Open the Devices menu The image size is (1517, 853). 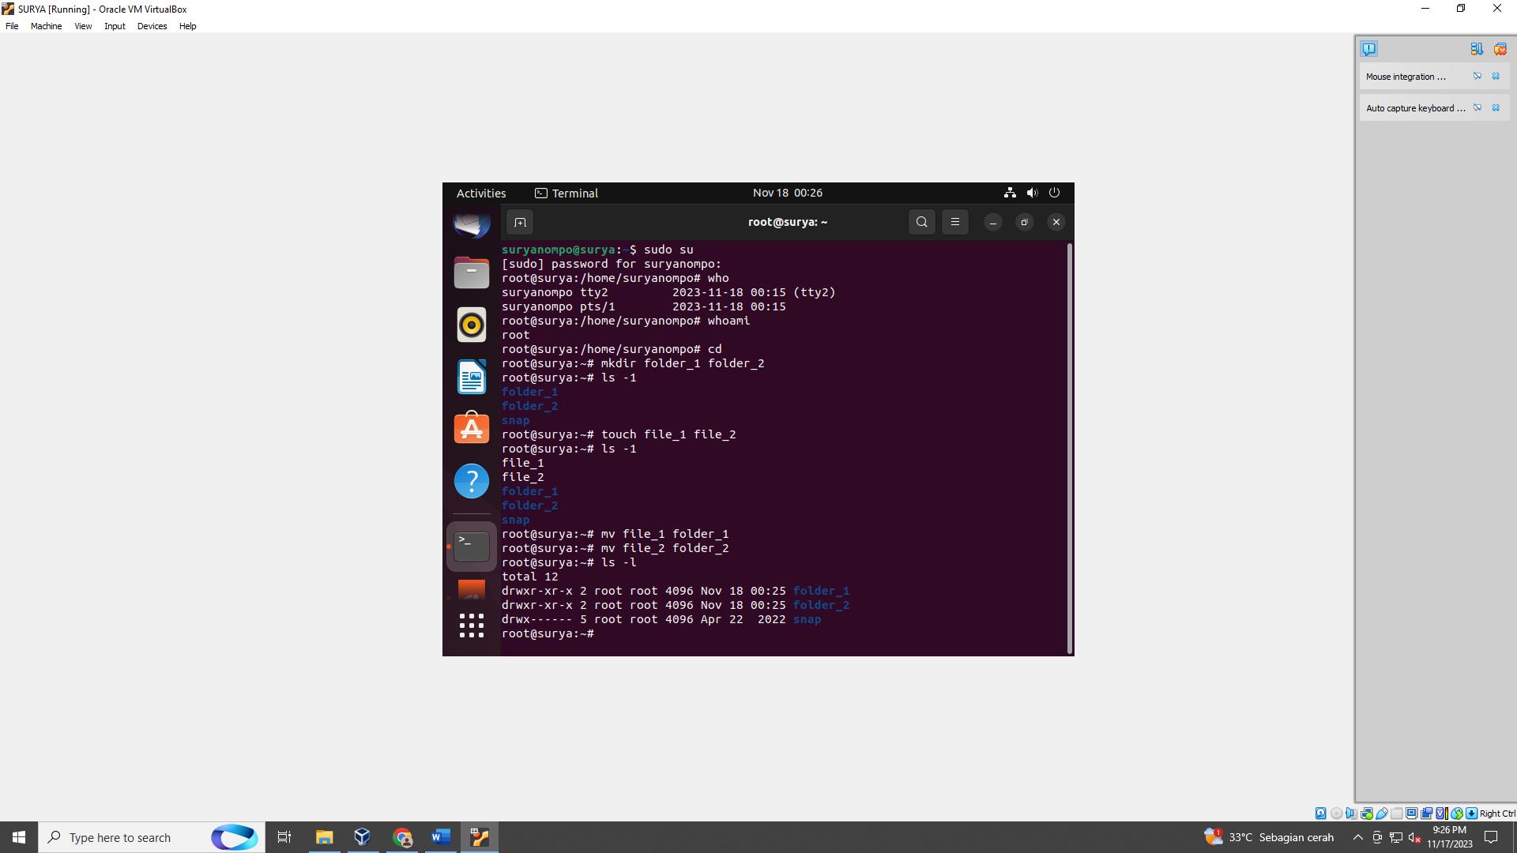coord(152,26)
